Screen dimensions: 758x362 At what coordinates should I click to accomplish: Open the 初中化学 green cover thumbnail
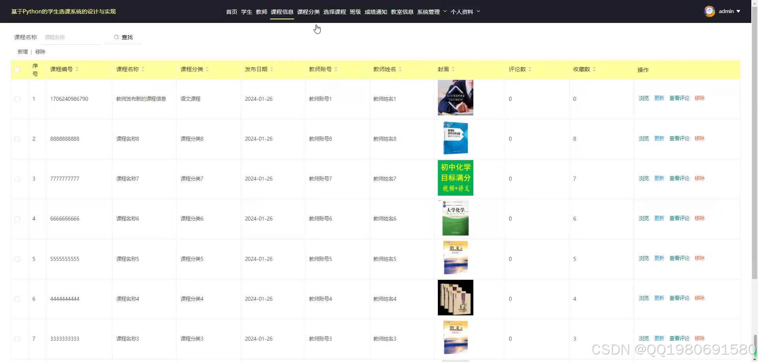coord(455,178)
